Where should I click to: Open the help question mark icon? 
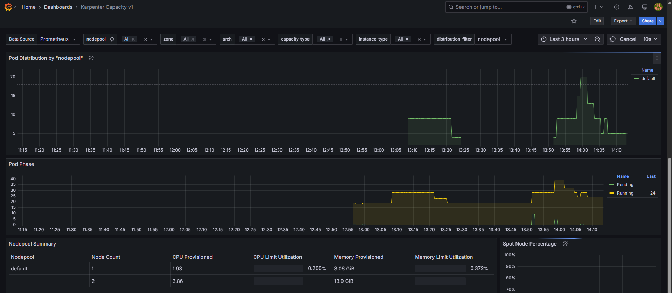[617, 7]
